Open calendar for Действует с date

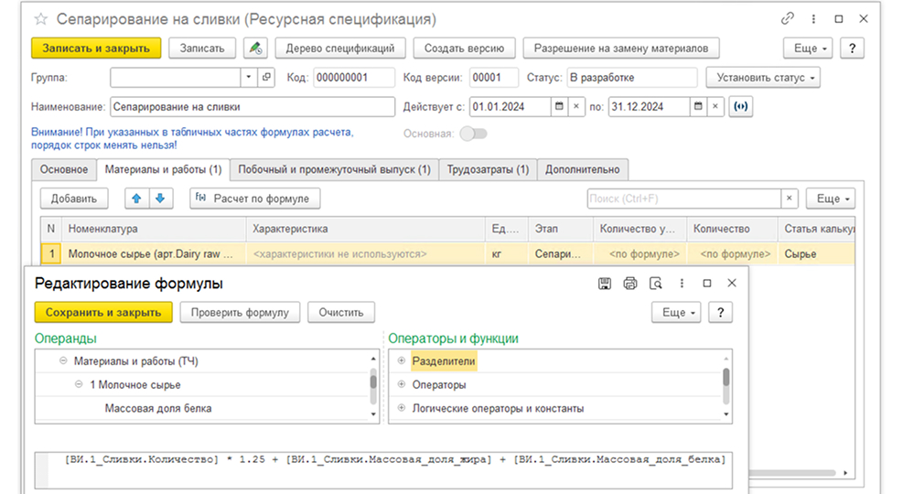(x=559, y=106)
